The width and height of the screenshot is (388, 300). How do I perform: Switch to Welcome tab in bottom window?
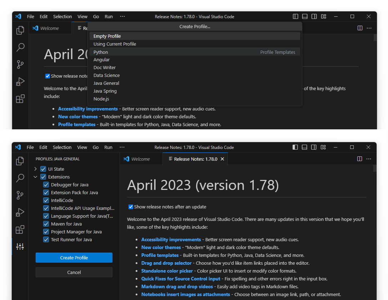point(141,159)
